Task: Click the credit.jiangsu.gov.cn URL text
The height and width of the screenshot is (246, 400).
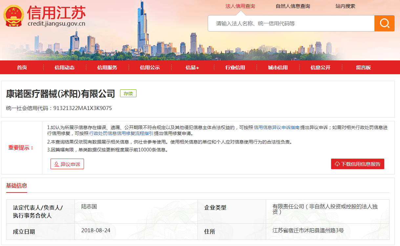Action: tap(56, 23)
